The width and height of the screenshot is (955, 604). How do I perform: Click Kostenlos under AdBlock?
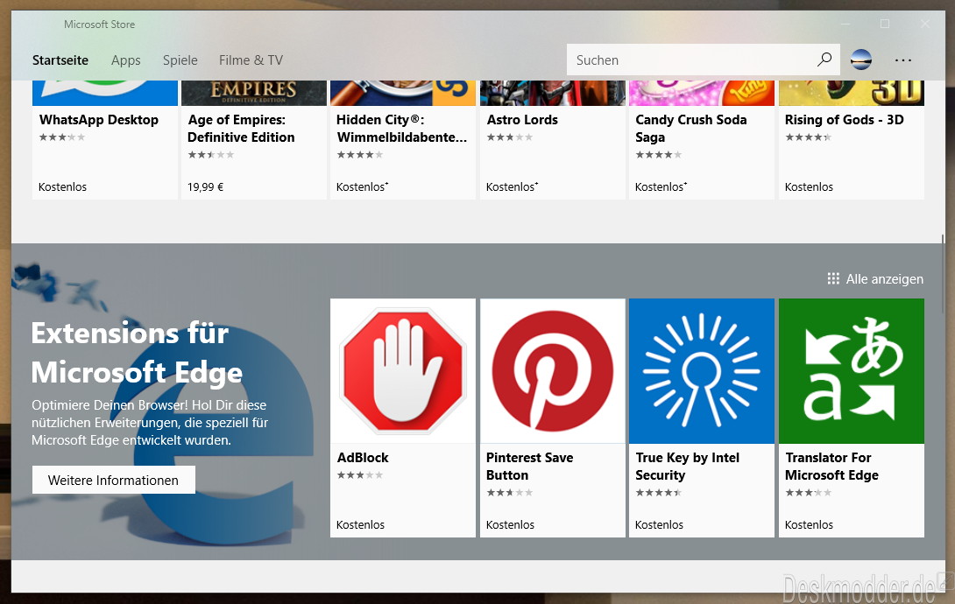click(360, 524)
